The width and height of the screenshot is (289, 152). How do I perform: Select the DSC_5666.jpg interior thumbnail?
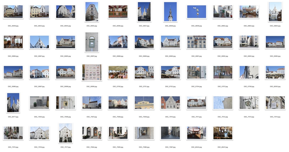coord(13,42)
